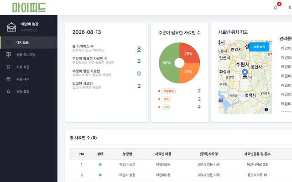Open the notification bell icon
Viewport: 292px width, 182px height.
click(276, 8)
